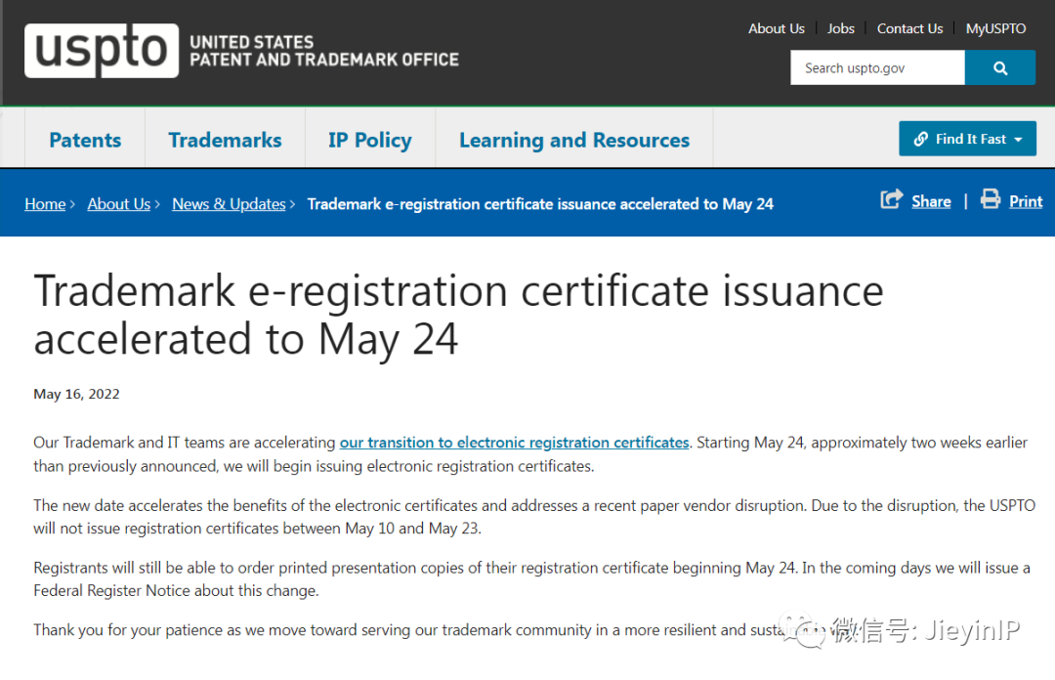Click the share arrow icon
The width and height of the screenshot is (1055, 680).
pos(891,200)
